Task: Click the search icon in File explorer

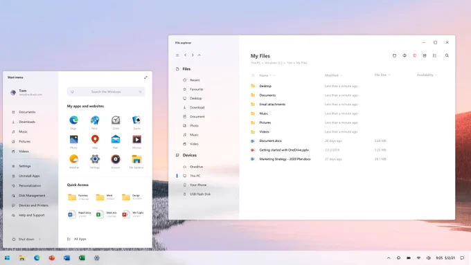Action: click(x=447, y=55)
